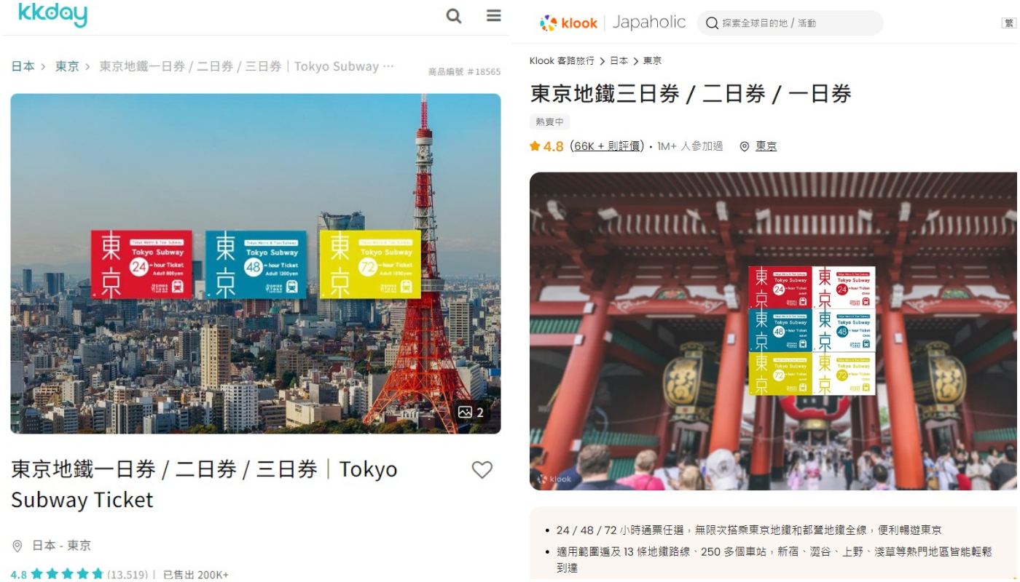The image size is (1020, 582).
Task: Open Tokyo Subway ticket breadcrumb on KKday
Action: click(x=246, y=66)
